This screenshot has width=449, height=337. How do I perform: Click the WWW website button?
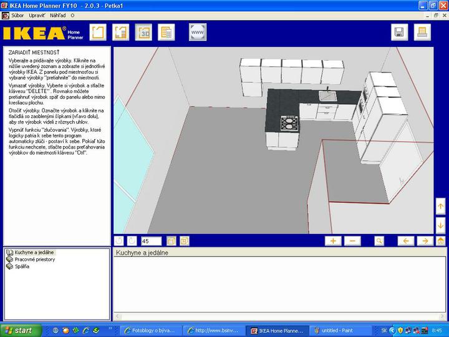(x=197, y=32)
